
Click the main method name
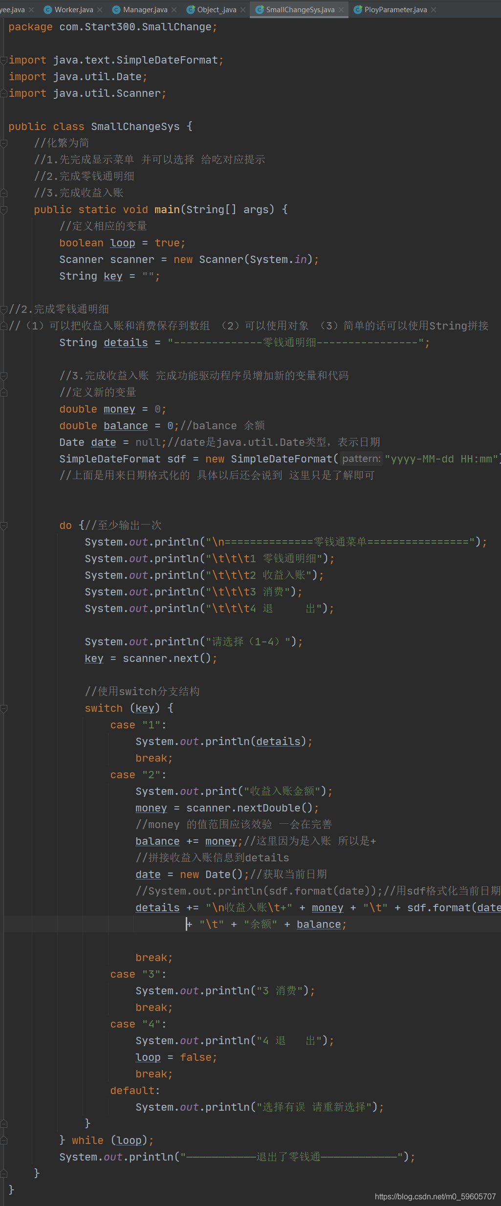(167, 210)
